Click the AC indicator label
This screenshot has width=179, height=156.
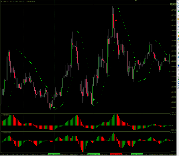(x=6, y=133)
